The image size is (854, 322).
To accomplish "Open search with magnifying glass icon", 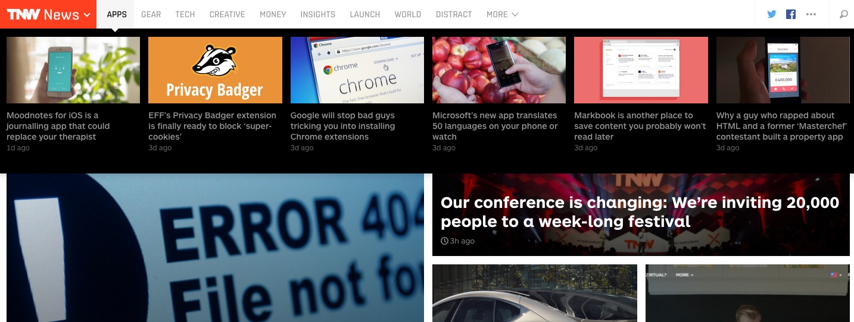I will click(x=843, y=14).
